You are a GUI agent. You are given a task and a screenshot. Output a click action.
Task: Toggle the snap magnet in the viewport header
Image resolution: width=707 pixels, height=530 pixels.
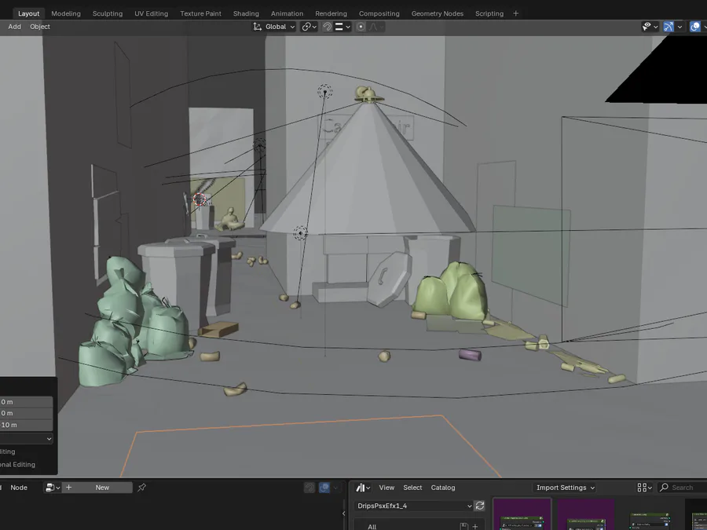(328, 27)
